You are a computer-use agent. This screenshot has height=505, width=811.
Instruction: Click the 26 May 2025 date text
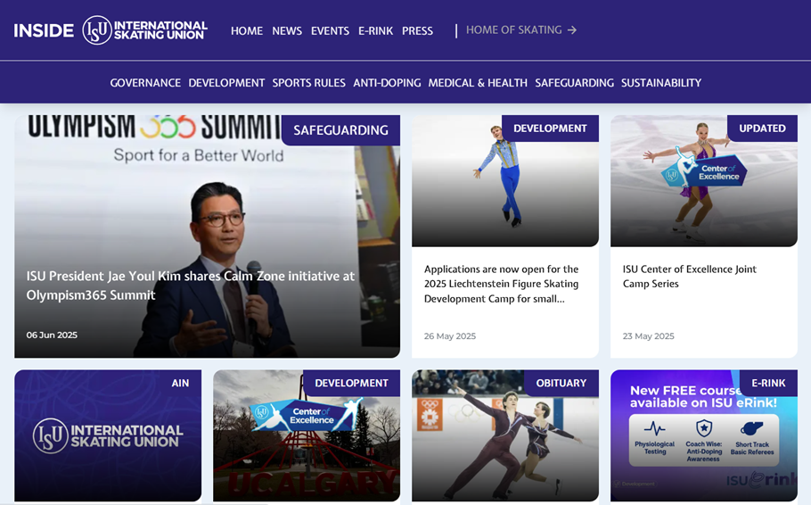coord(450,336)
